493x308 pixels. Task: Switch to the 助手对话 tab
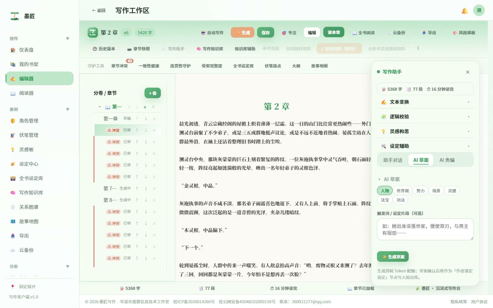click(393, 160)
